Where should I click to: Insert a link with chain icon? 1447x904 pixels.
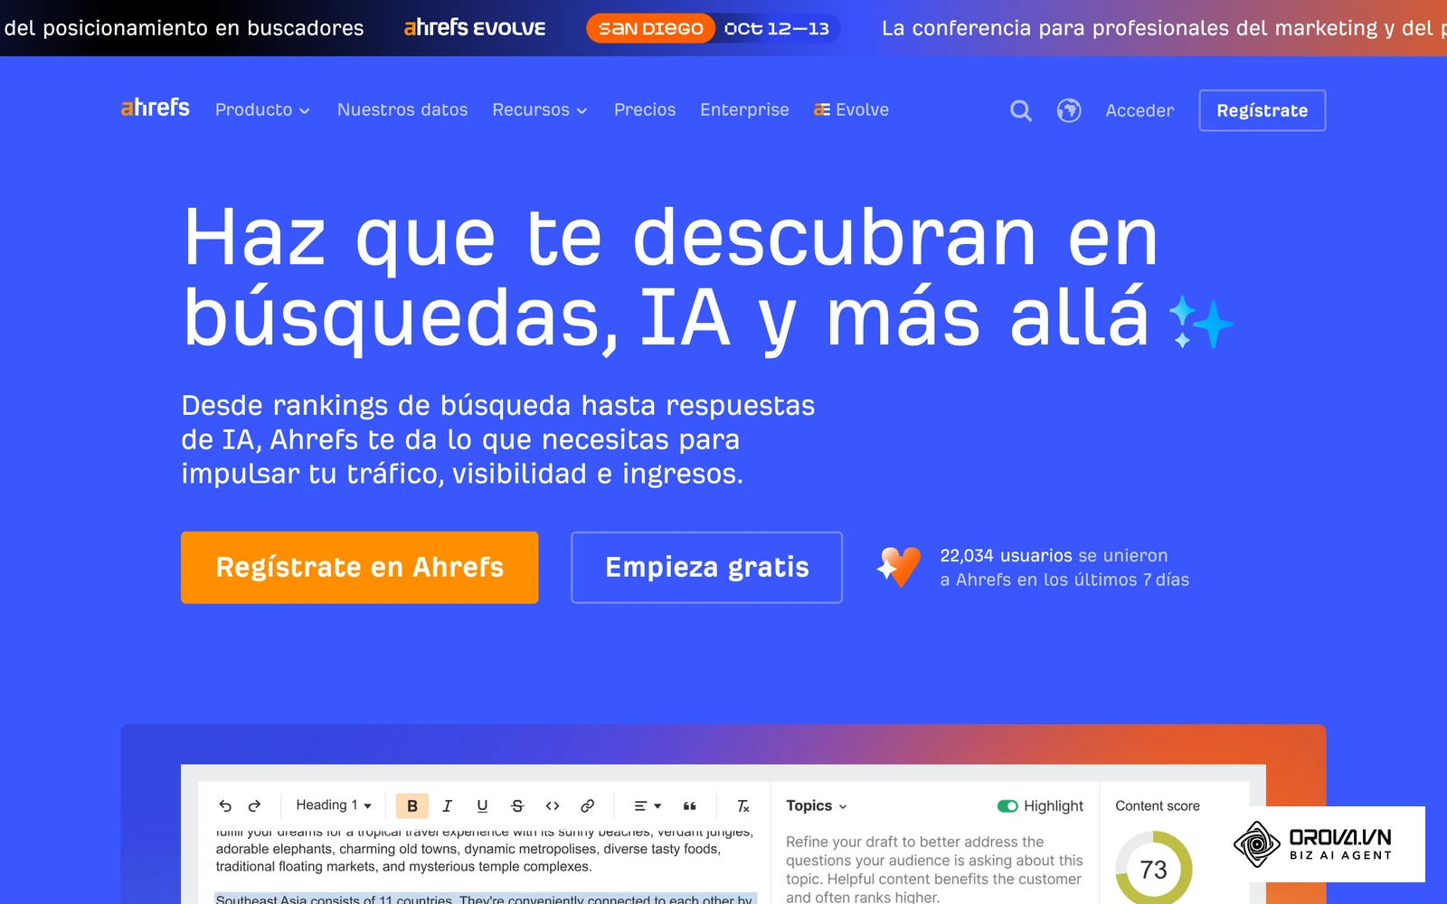587,805
